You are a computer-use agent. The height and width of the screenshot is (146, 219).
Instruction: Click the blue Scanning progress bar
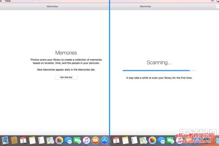coord(159,71)
